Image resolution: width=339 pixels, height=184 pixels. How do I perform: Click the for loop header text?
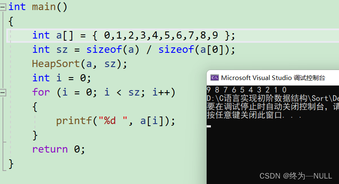click(x=104, y=92)
